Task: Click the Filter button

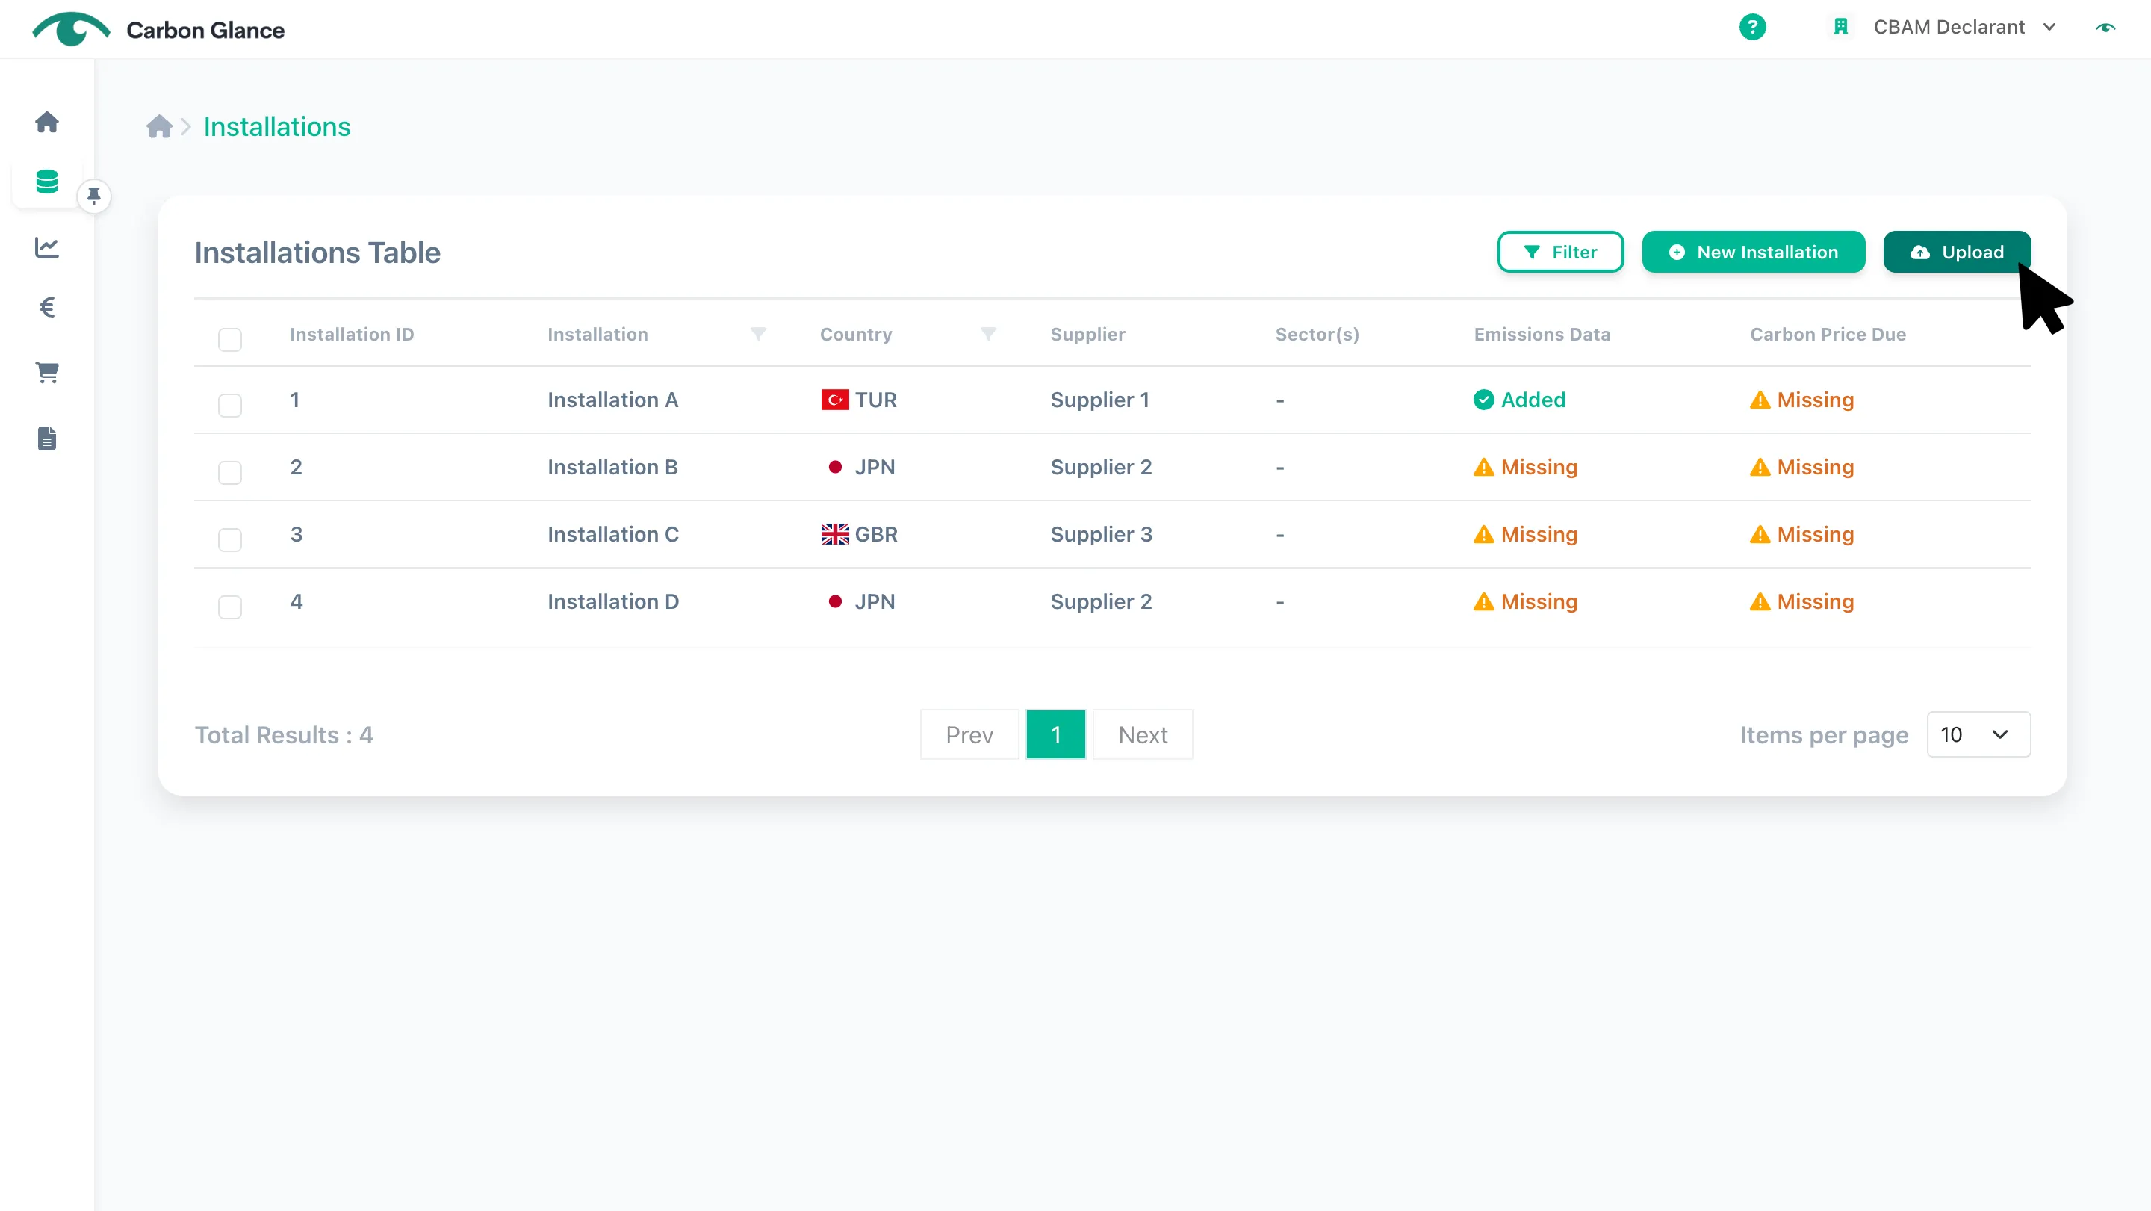Action: 1559,253
